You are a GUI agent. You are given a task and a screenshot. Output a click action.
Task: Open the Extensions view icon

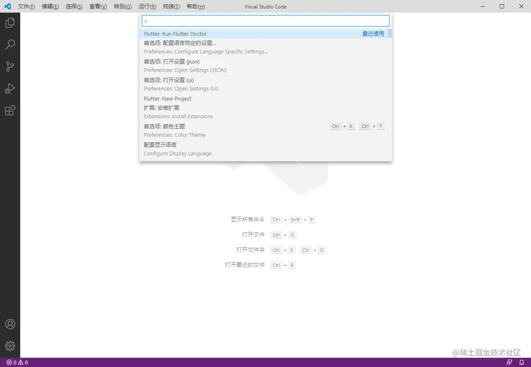pyautogui.click(x=10, y=110)
